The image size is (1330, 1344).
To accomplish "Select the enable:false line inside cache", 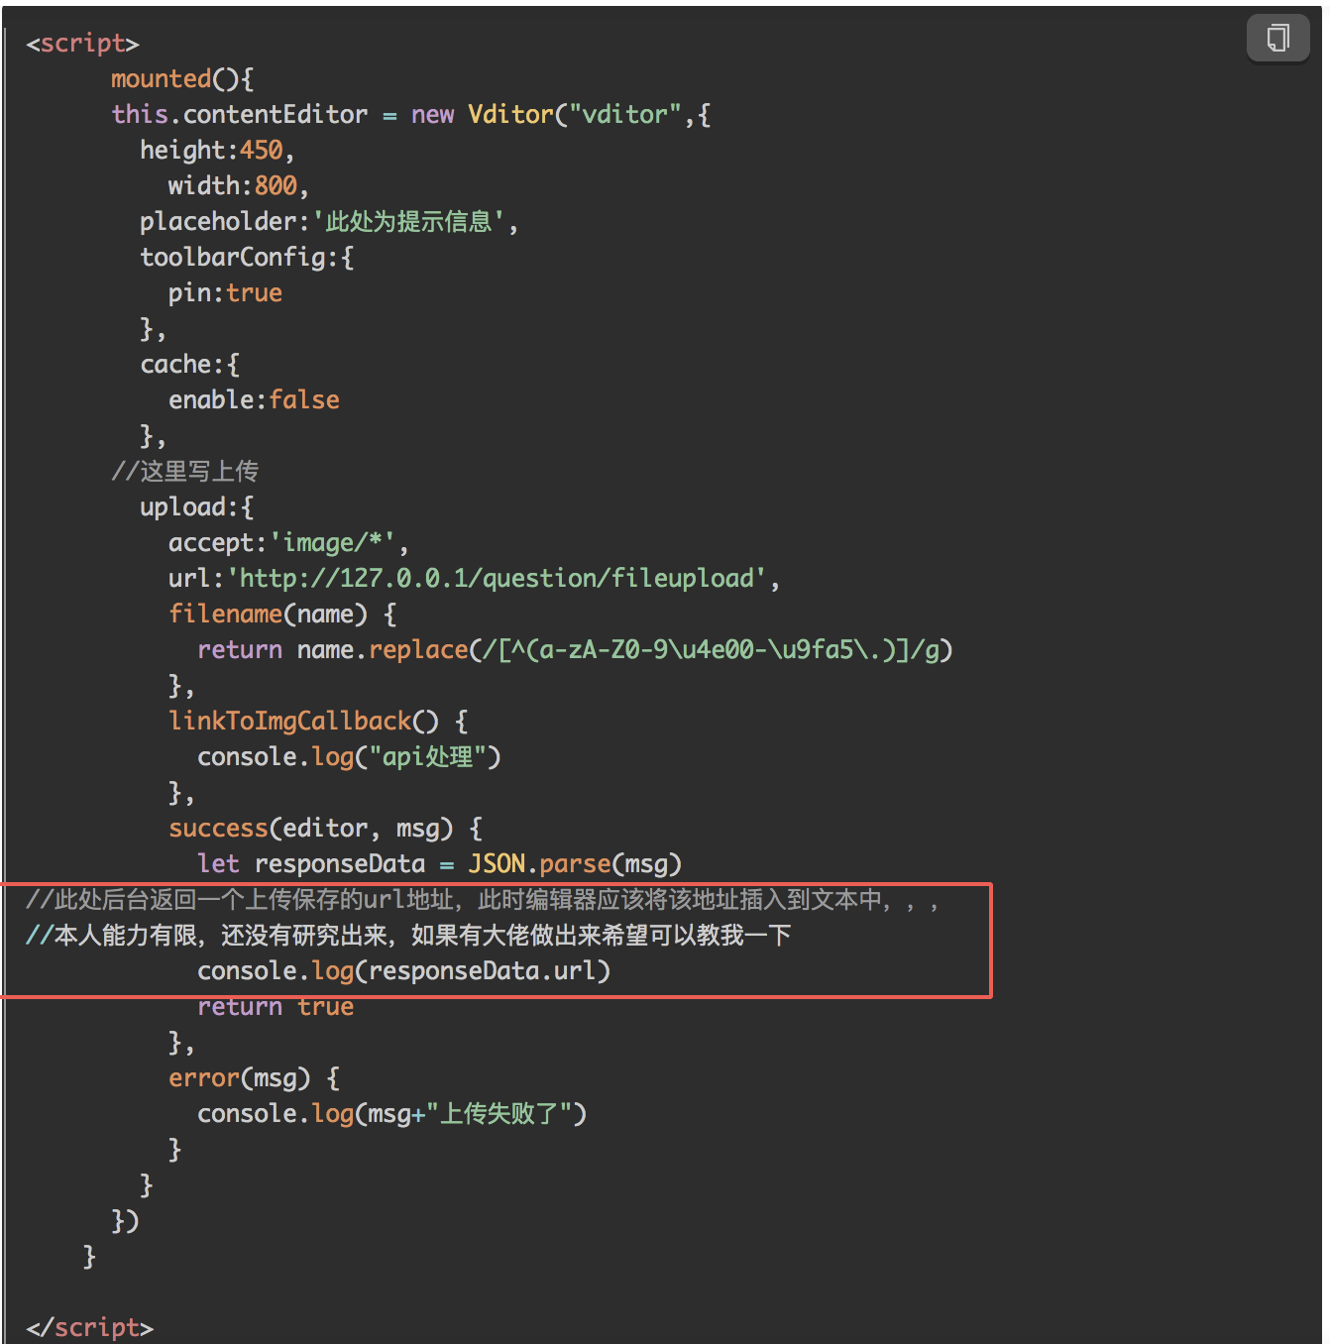I will click(x=254, y=399).
